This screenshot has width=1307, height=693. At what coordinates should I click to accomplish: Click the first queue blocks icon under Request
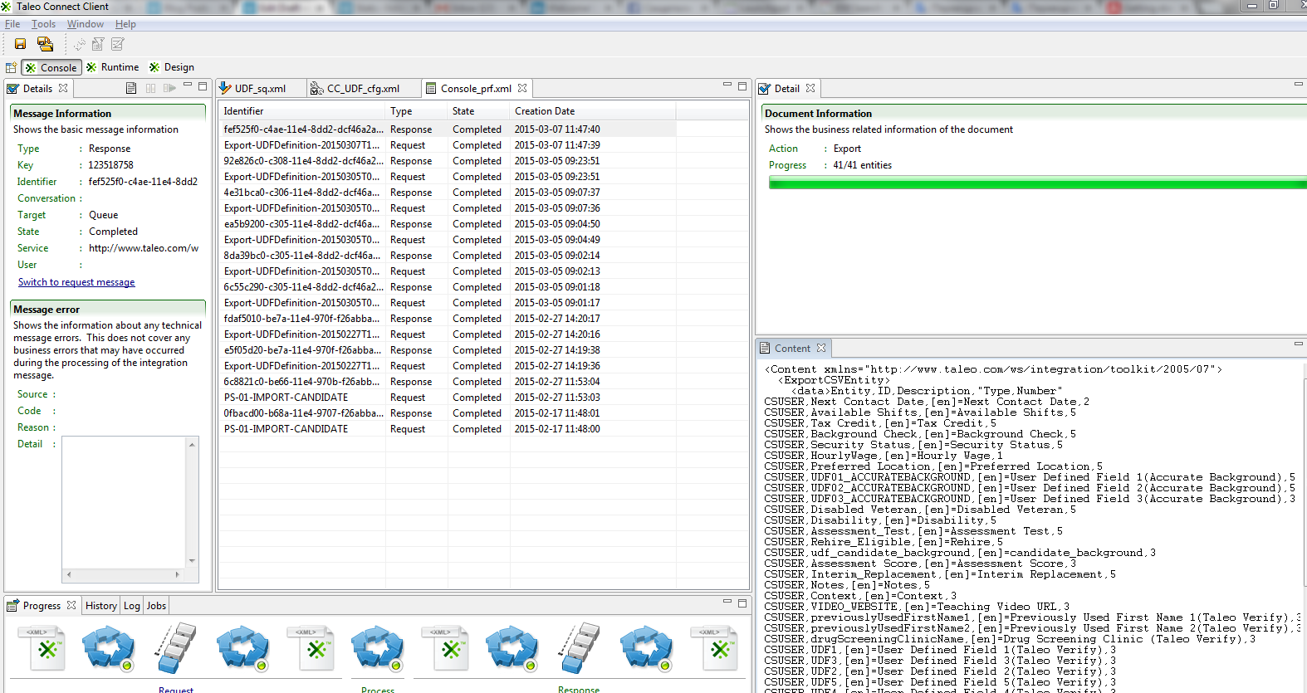coord(176,648)
